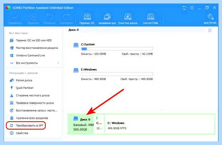Viewport: 222px width, 145px height.
Task: Click the chevron next to Все инструменты
Action: tap(58, 63)
